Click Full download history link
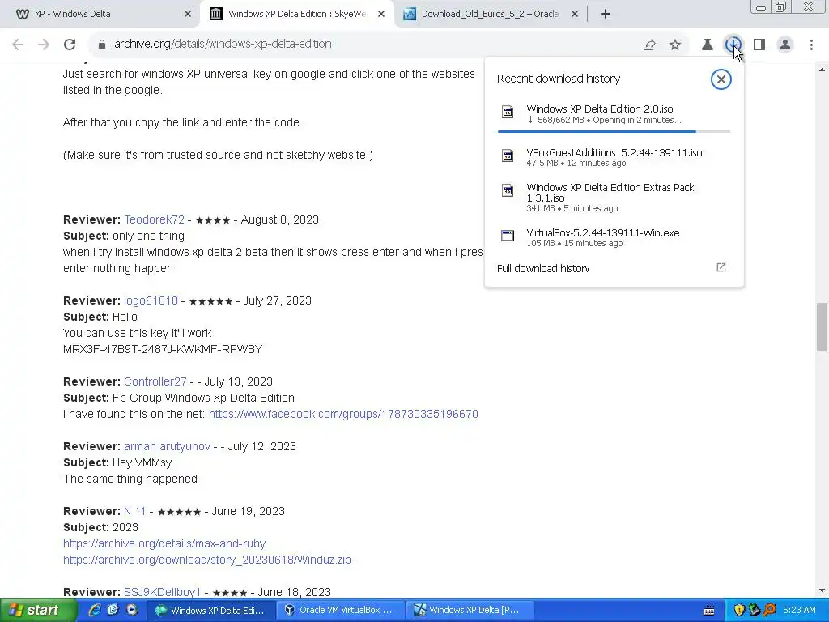Viewport: 829px width, 622px height. [x=543, y=268]
